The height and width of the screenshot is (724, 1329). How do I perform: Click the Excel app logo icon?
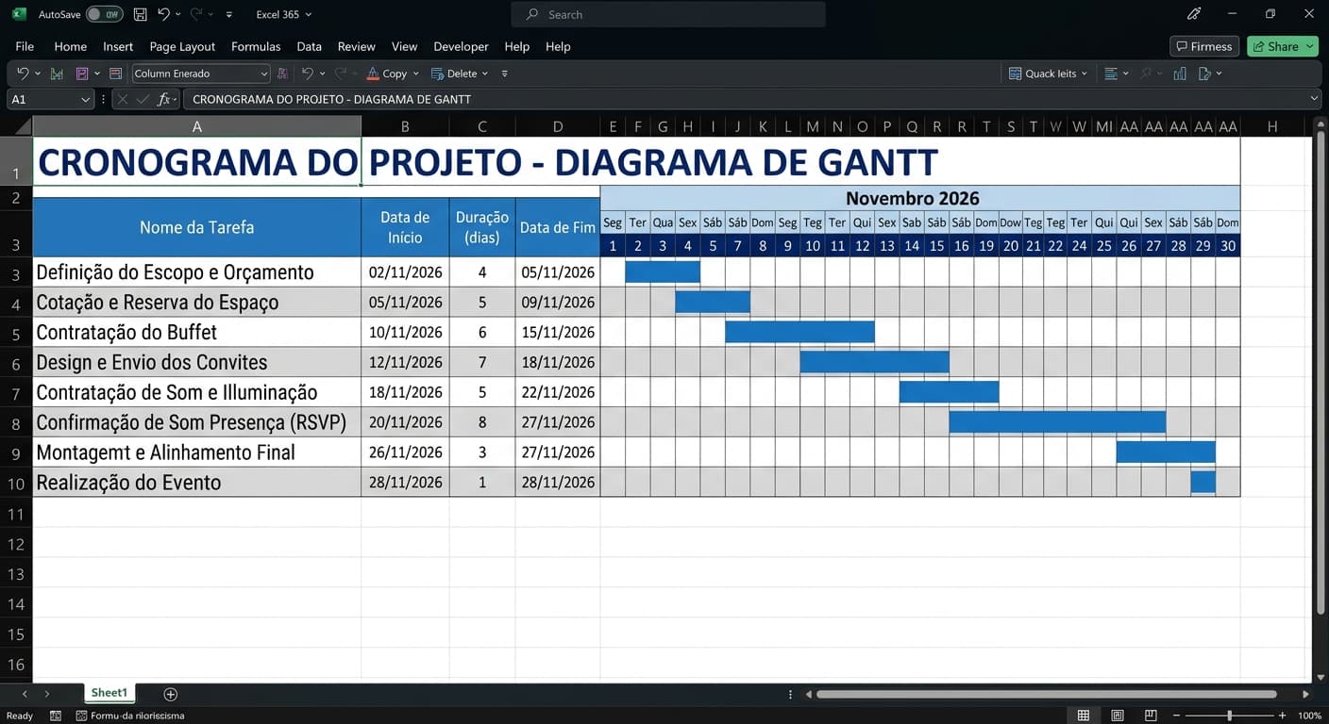18,14
